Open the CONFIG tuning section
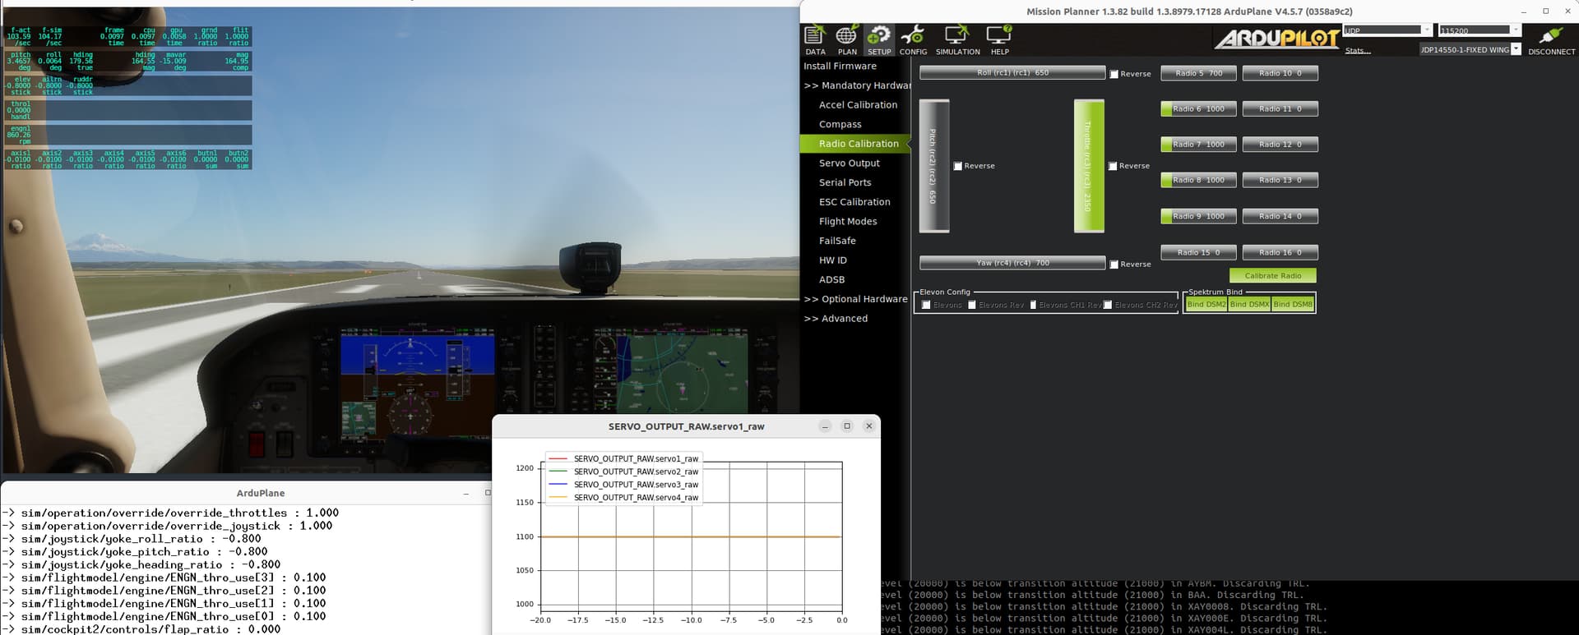This screenshot has width=1579, height=635. coord(913,39)
